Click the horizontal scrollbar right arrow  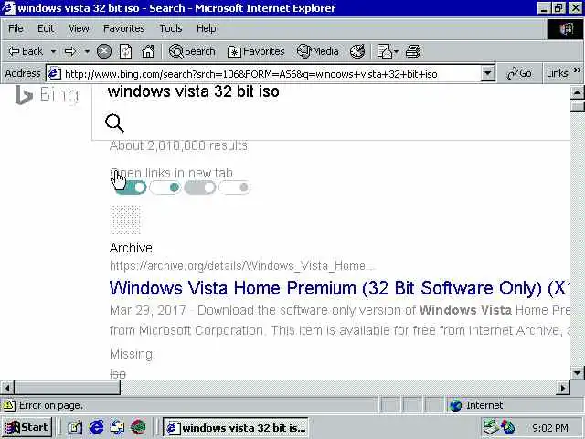pyautogui.click(x=563, y=388)
